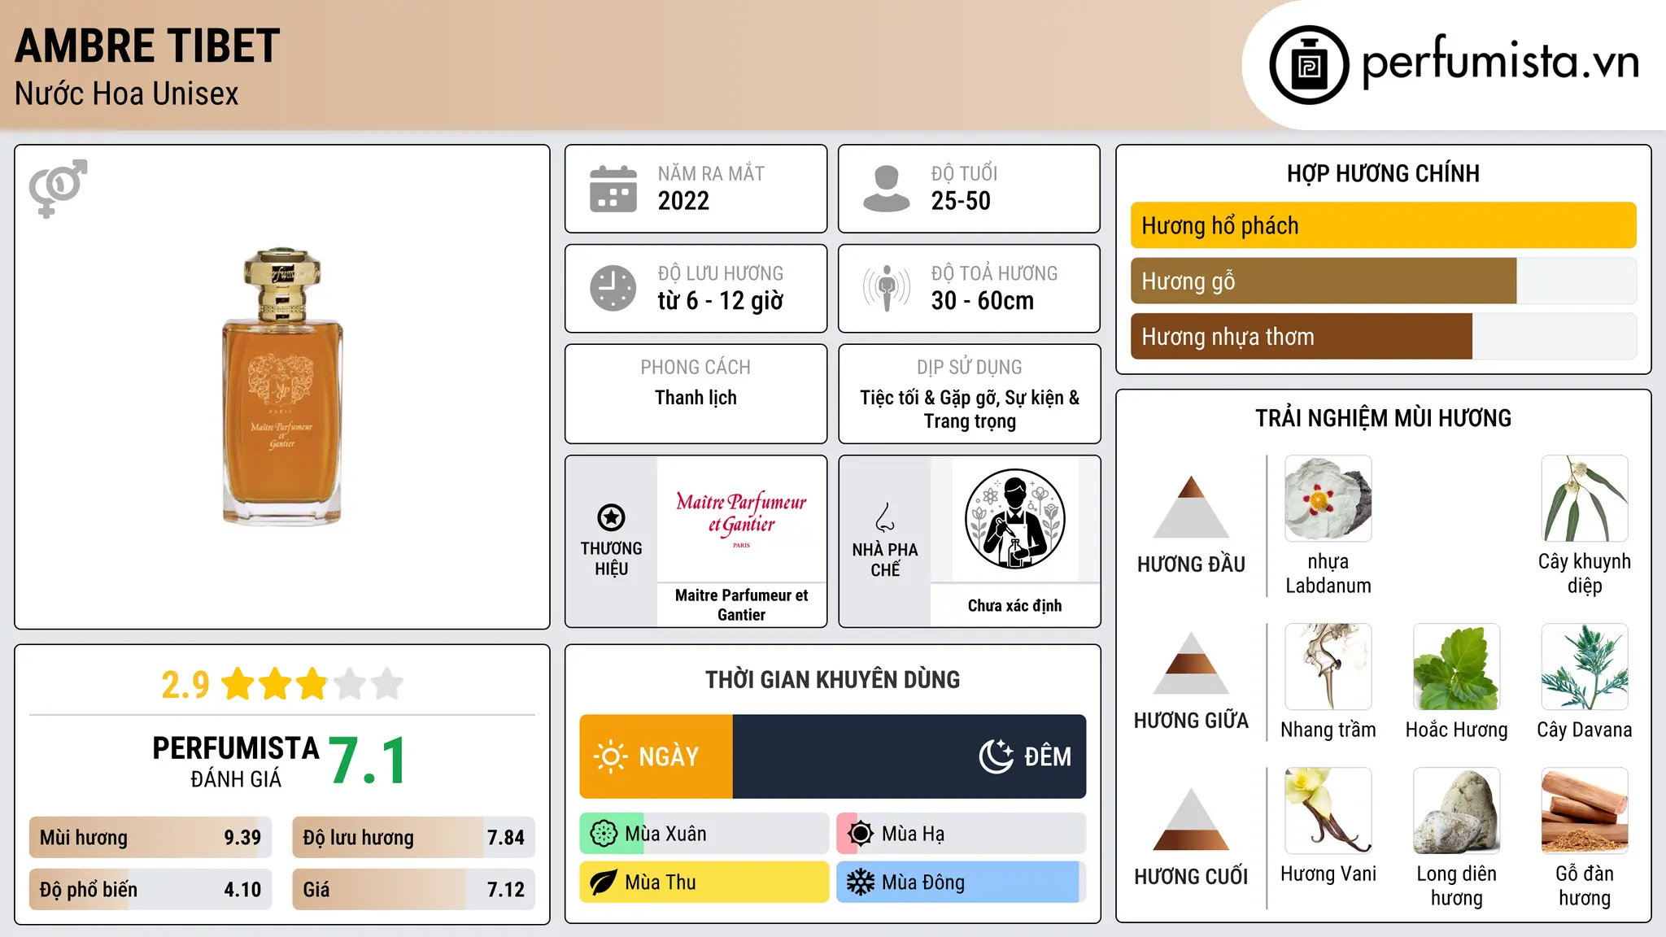
Task: Select the Long diên hương note image
Action: 1456,811
